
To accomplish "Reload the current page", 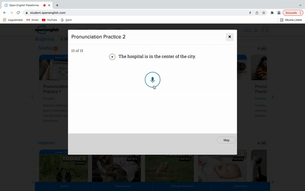I will (18, 13).
